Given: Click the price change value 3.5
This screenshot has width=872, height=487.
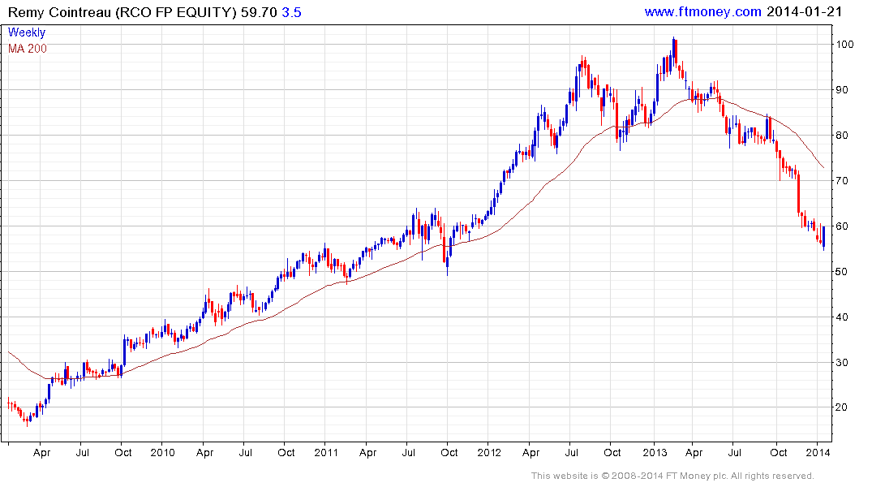Looking at the screenshot, I should 291,12.
